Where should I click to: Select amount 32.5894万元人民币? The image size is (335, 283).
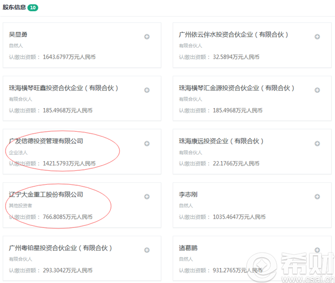(x=236, y=57)
